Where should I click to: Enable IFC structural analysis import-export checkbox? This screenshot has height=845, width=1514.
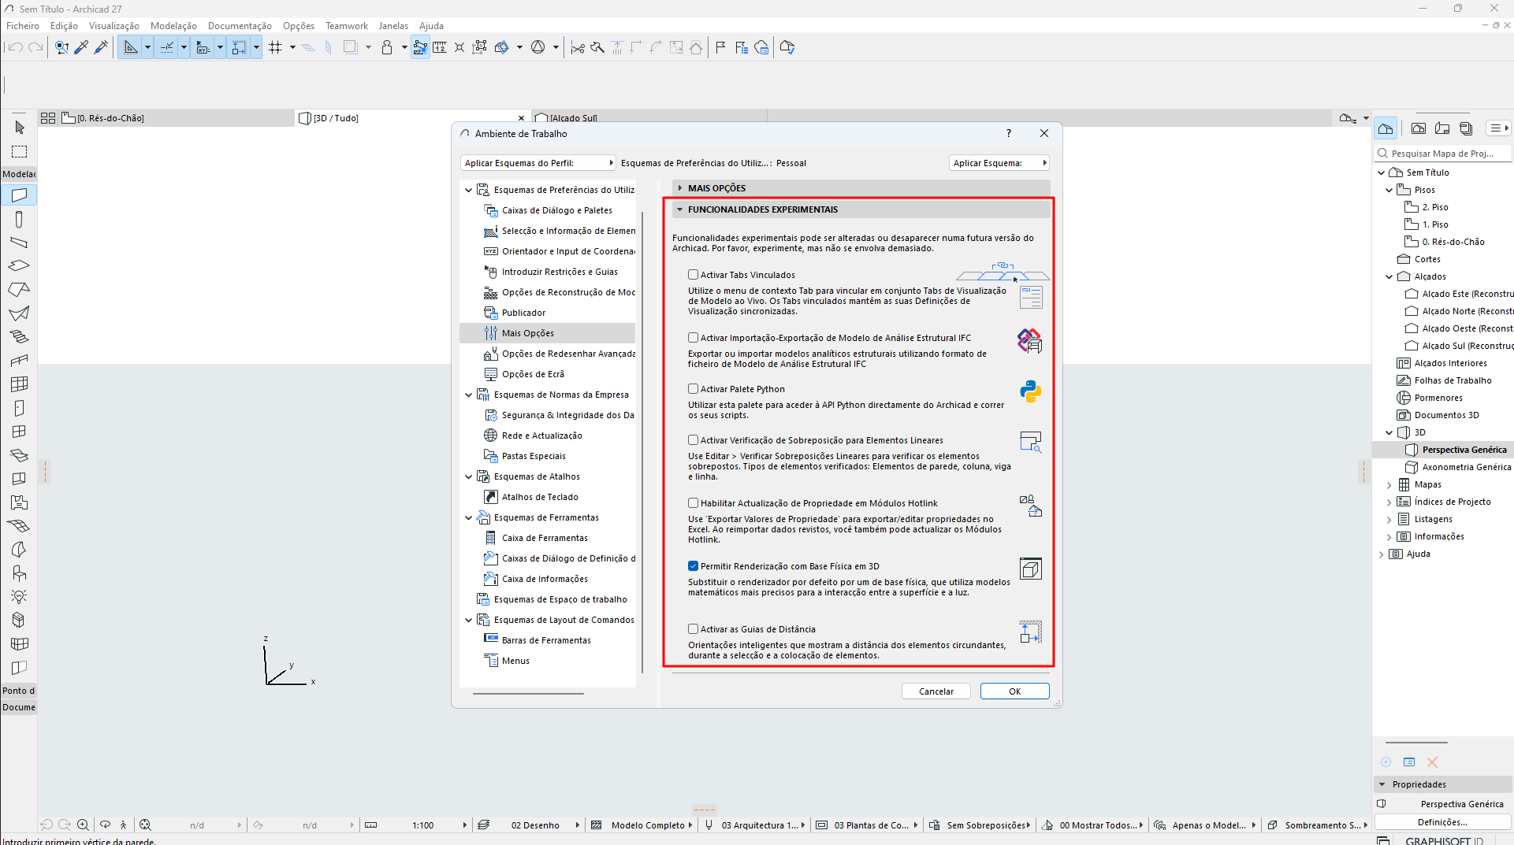[x=694, y=338]
